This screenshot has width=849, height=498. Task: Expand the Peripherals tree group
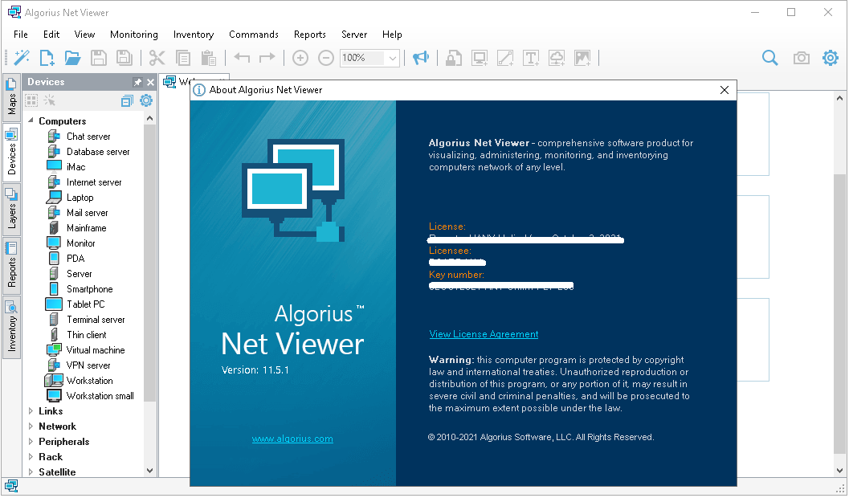click(x=31, y=441)
